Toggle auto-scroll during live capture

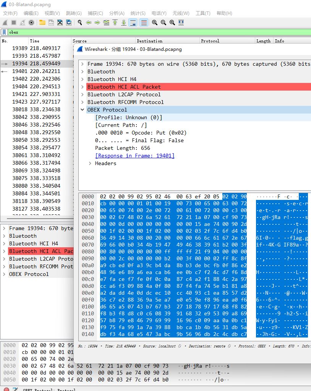tap(133, 23)
